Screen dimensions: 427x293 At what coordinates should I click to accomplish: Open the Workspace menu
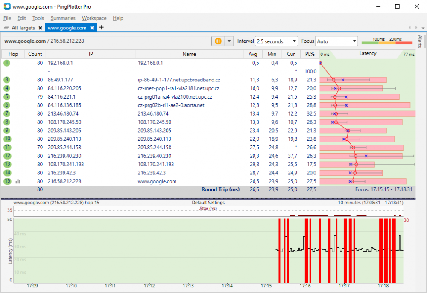(x=94, y=18)
